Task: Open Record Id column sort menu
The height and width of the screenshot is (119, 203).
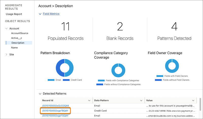Action: [x=89, y=100]
